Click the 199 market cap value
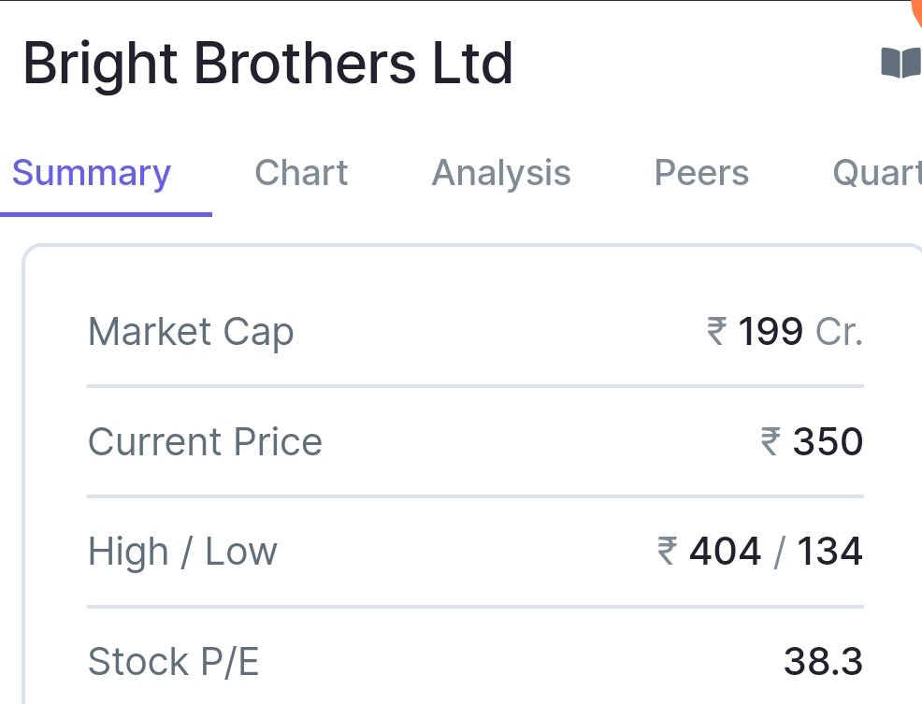Viewport: 922px width, 704px height. 771,332
